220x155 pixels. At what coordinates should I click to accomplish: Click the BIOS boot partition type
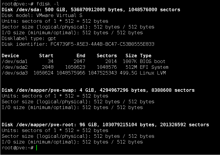(x=153, y=62)
